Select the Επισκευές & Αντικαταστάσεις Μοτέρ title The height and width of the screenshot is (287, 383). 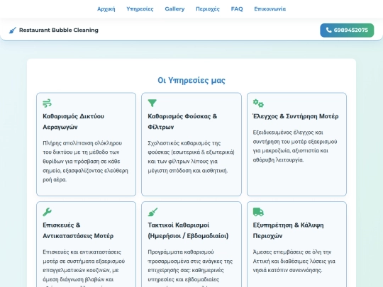[78, 230]
